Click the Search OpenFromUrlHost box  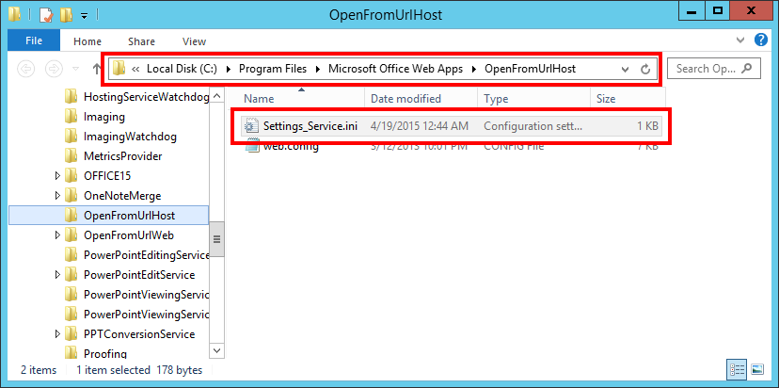coord(713,69)
